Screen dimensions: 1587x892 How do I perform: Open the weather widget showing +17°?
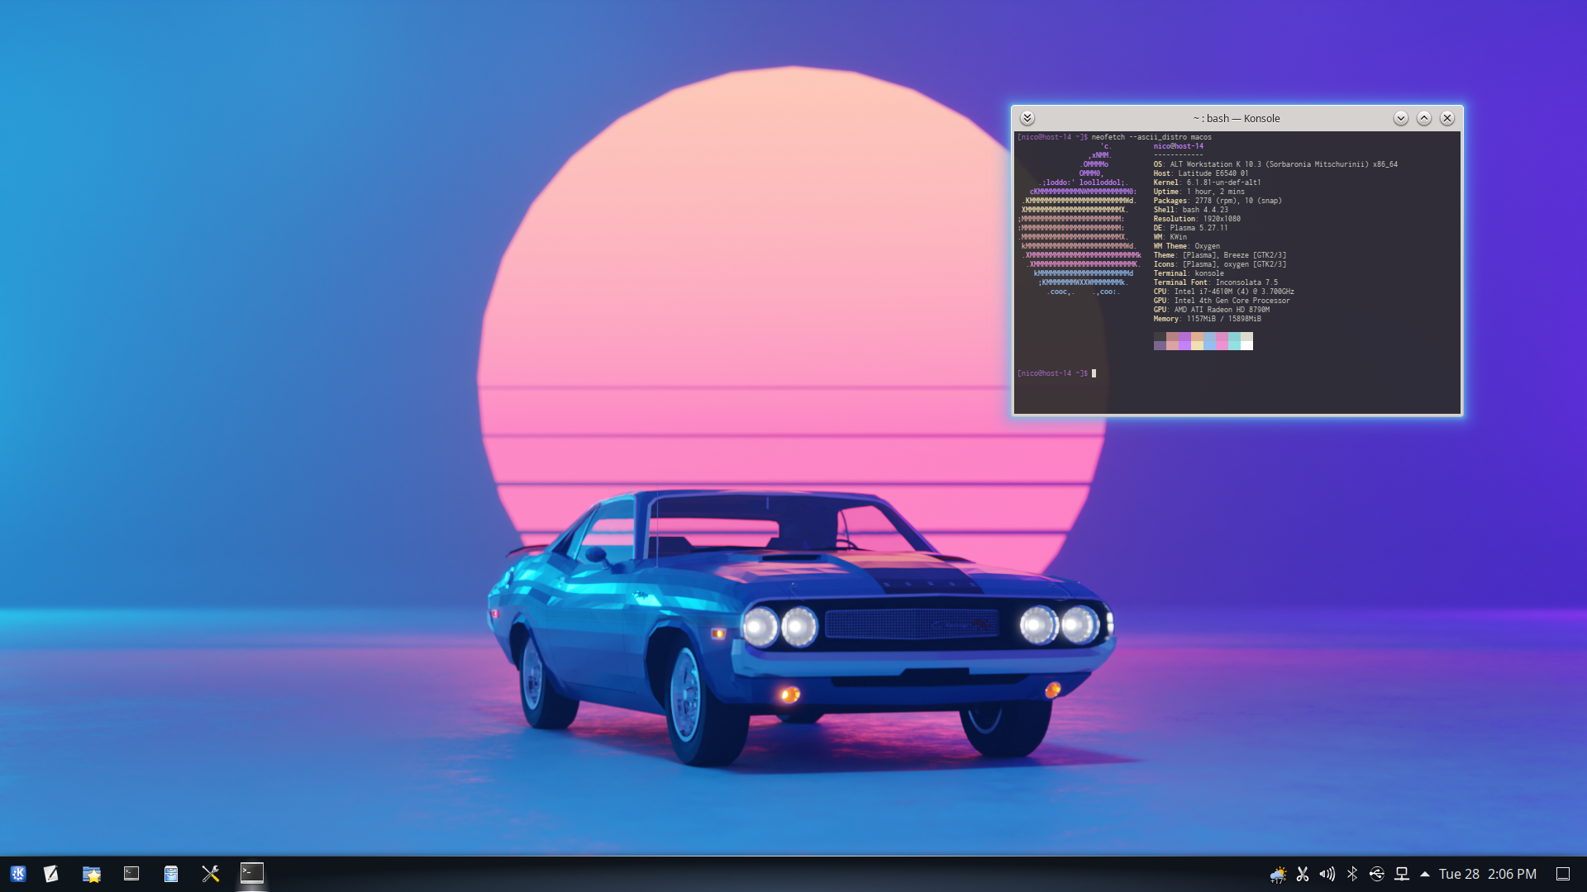(x=1278, y=874)
